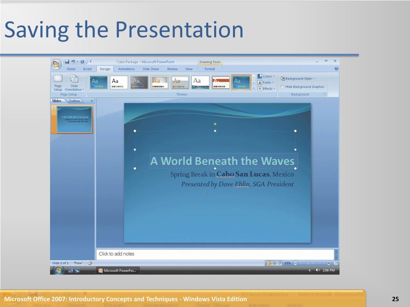Viewport: 410px width, 307px height.
Task: Toggle Hide Background Graphics checkbox
Action: pyautogui.click(x=282, y=87)
